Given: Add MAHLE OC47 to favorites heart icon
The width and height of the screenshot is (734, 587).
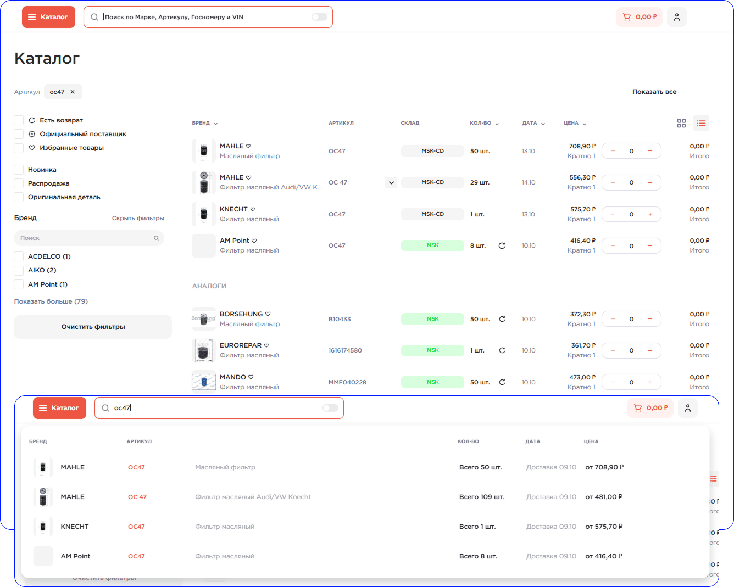Looking at the screenshot, I should tap(248, 146).
